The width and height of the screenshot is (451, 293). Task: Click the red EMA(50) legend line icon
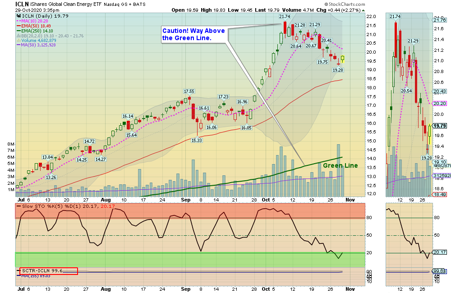click(x=18, y=26)
